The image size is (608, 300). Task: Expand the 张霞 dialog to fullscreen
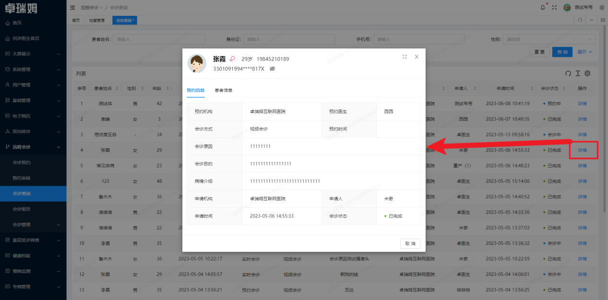point(405,57)
